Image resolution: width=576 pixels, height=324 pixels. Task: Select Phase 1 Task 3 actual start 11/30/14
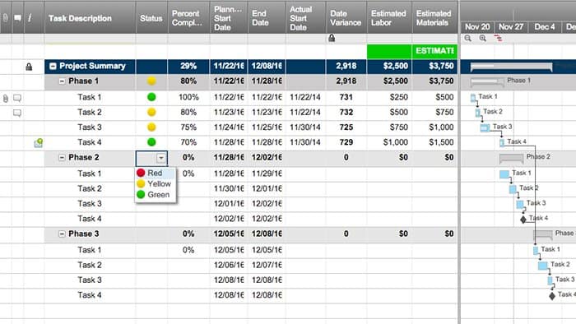click(305, 127)
